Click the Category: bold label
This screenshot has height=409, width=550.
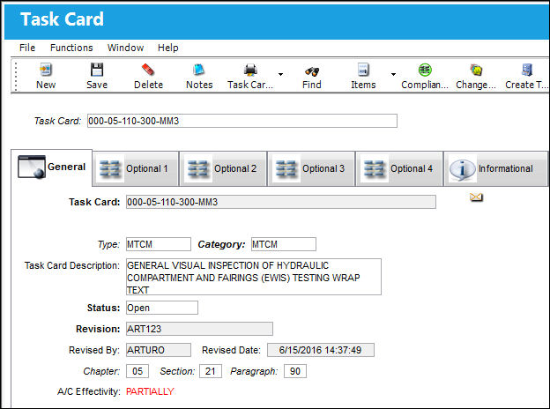point(221,244)
